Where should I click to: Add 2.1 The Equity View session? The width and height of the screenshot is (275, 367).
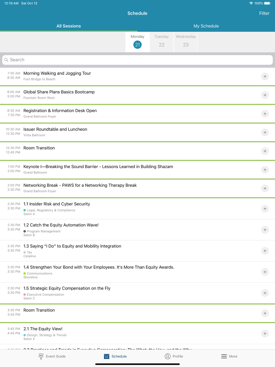(x=265, y=333)
